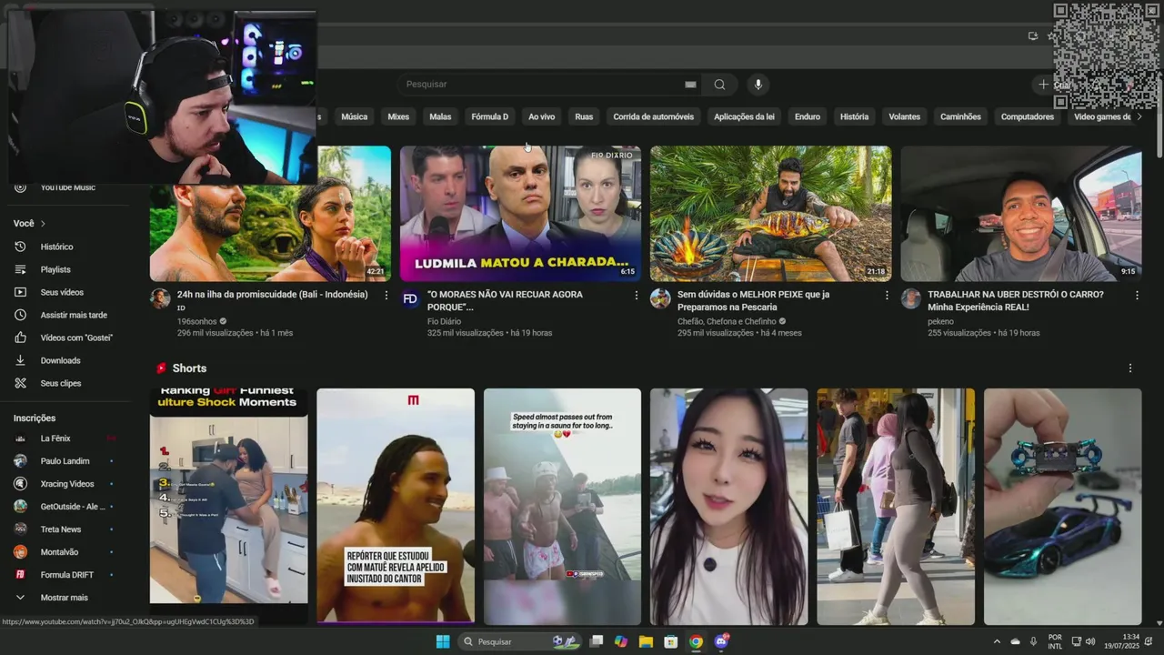The image size is (1164, 655).
Task: Open Vídeos com "Gostei" playlist
Action: [x=76, y=338]
